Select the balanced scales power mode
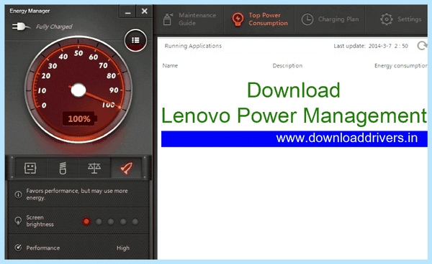Image resolution: width=432 pixels, height=264 pixels. (x=94, y=168)
